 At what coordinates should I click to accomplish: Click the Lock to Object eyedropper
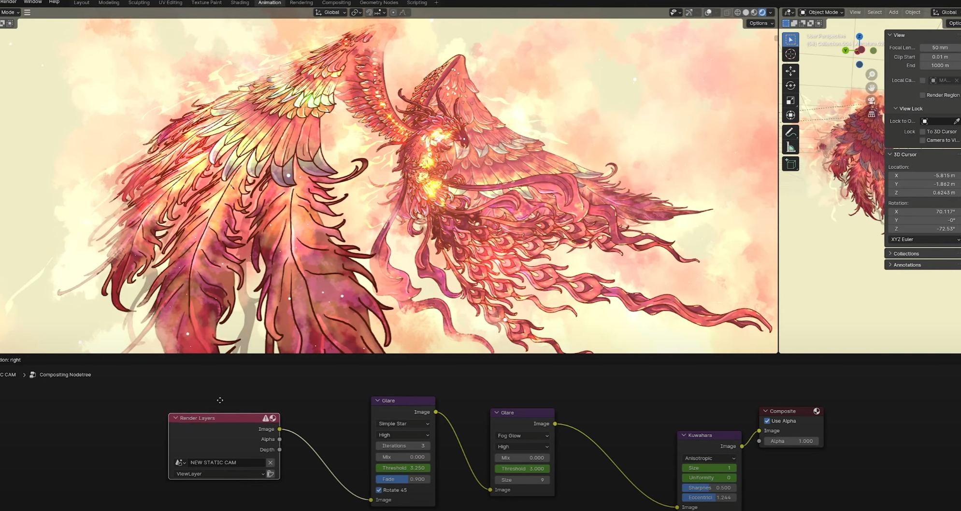(x=957, y=121)
